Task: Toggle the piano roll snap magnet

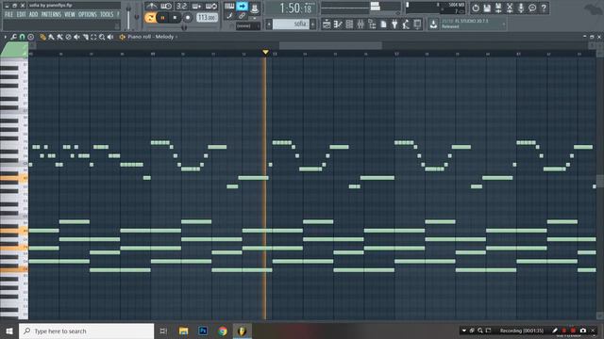Action: 22,37
